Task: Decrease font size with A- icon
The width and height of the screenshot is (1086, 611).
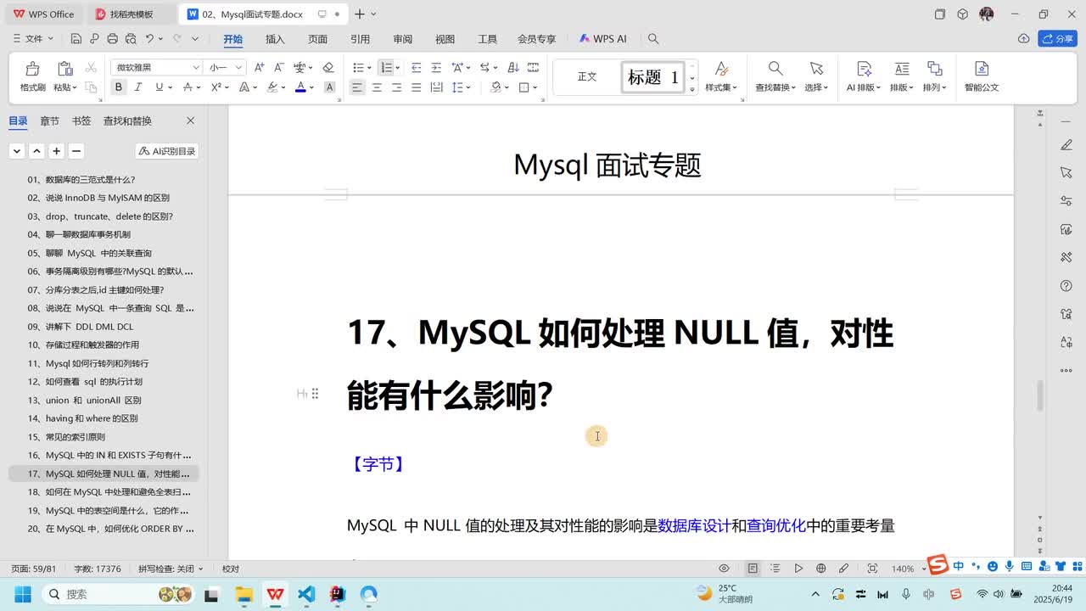Action: click(278, 67)
